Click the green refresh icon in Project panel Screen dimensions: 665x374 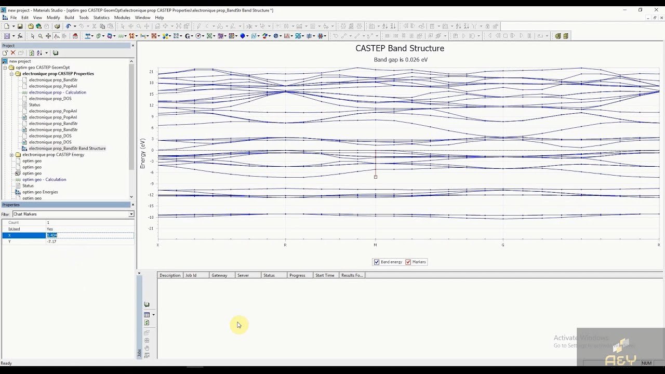pyautogui.click(x=32, y=53)
